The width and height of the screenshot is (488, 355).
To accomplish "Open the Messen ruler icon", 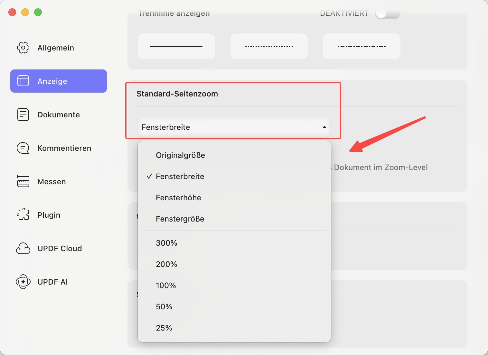I will [x=23, y=181].
